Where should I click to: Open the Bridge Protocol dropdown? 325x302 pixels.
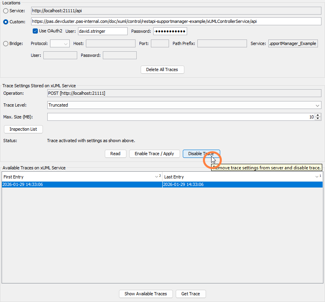(x=60, y=43)
